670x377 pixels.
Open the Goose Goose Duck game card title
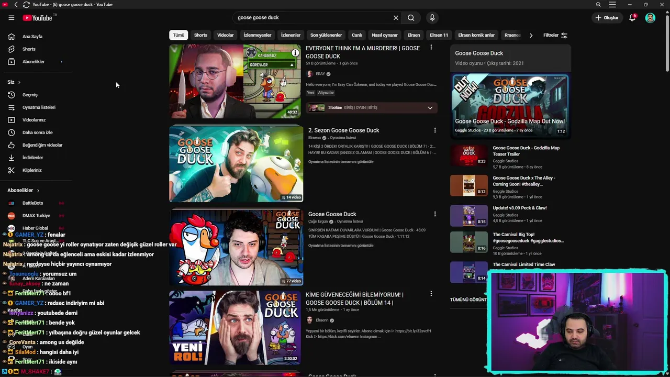pyautogui.click(x=479, y=53)
